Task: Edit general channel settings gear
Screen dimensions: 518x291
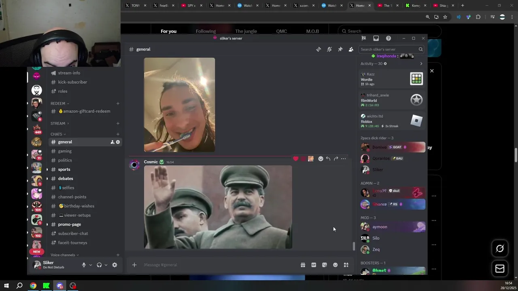Action: tap(118, 142)
